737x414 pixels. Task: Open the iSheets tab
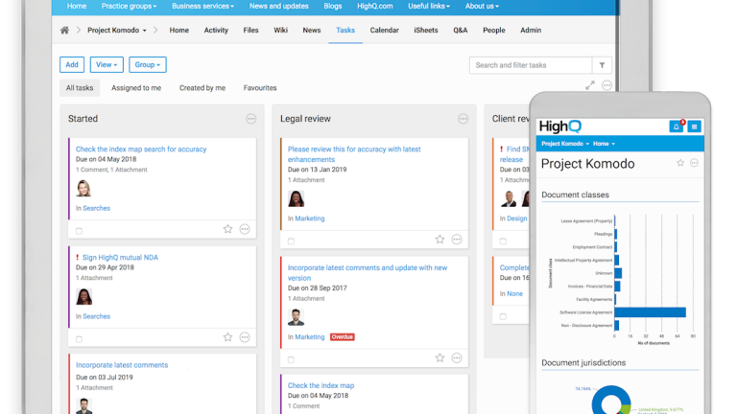(426, 30)
